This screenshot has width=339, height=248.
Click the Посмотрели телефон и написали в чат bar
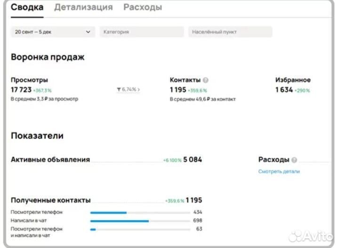[x=140, y=230]
